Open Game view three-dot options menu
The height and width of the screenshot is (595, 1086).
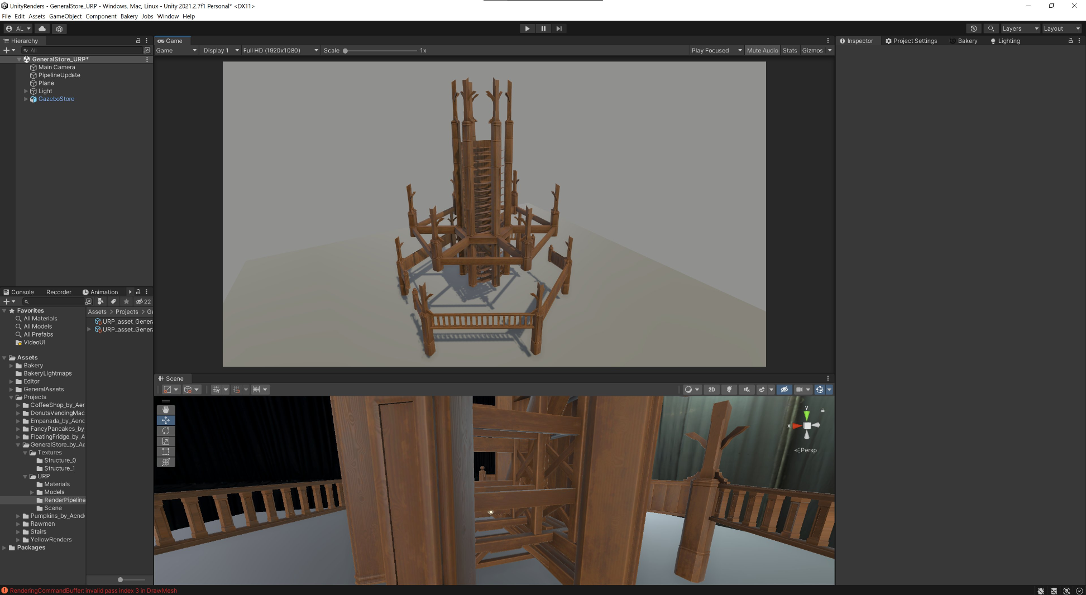828,41
